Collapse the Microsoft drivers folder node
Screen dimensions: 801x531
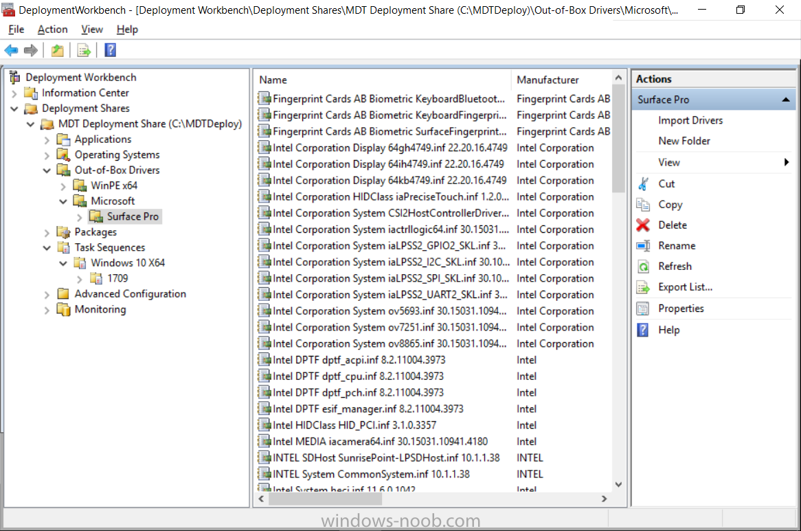coord(63,202)
